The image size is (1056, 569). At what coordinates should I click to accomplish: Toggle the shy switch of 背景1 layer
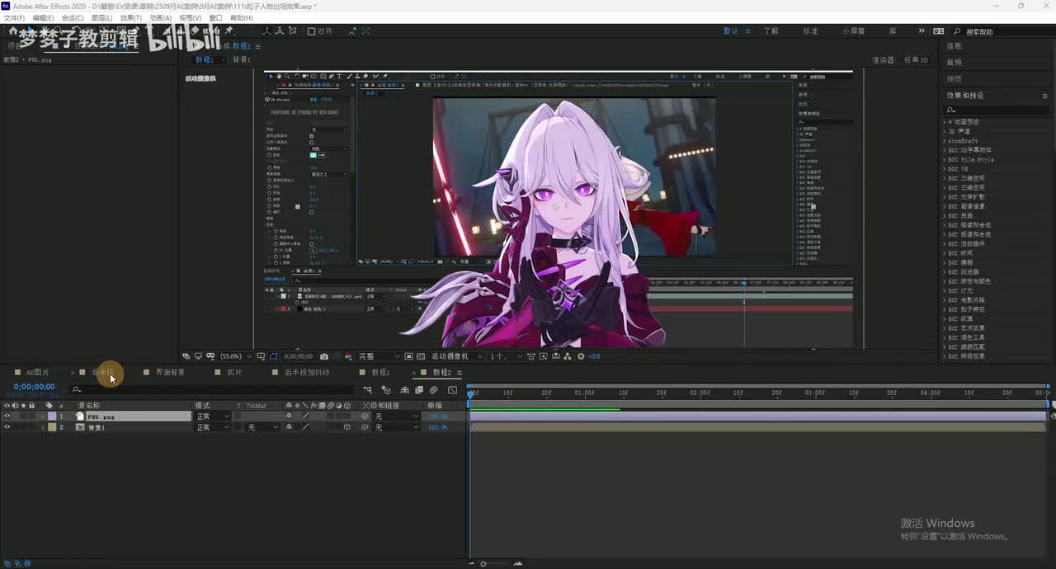[289, 427]
